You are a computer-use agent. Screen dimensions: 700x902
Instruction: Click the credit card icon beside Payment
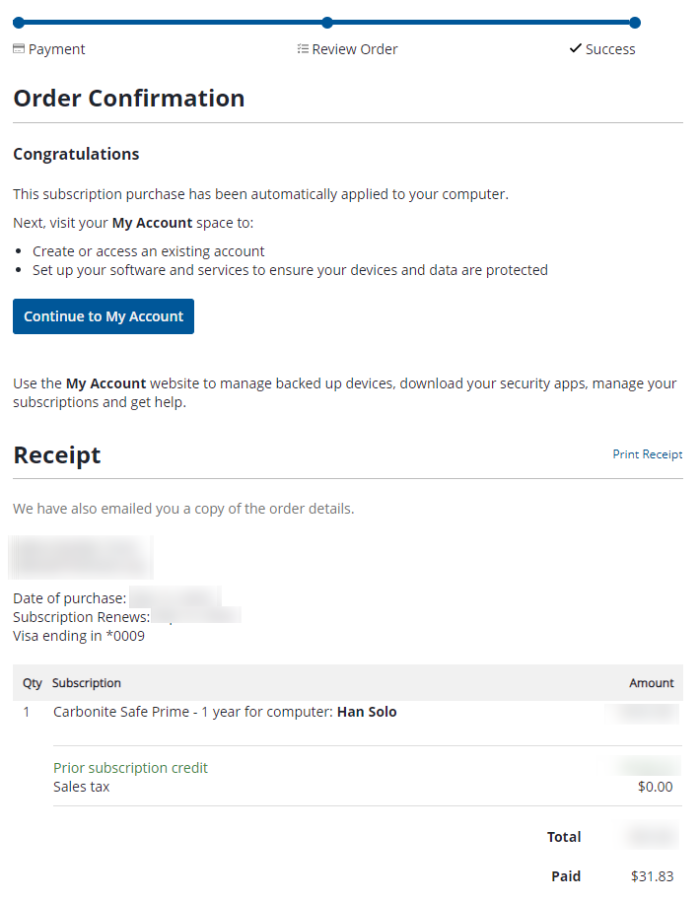(19, 49)
